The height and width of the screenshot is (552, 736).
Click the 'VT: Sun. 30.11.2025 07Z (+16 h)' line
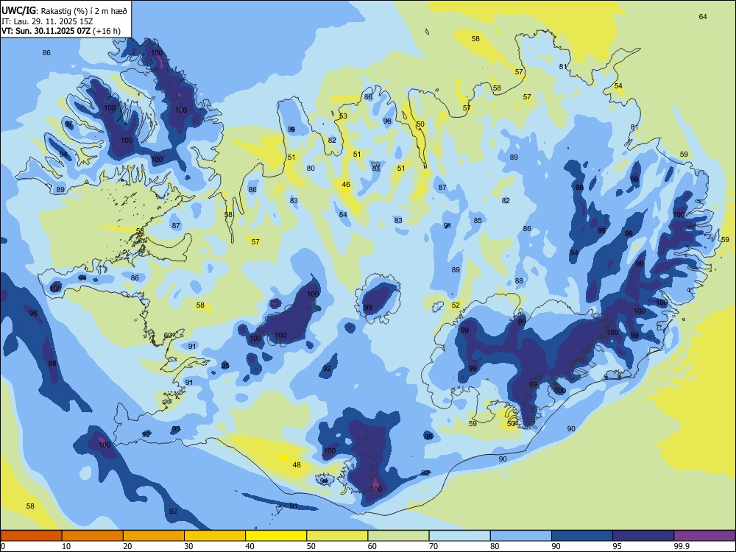tap(60, 31)
